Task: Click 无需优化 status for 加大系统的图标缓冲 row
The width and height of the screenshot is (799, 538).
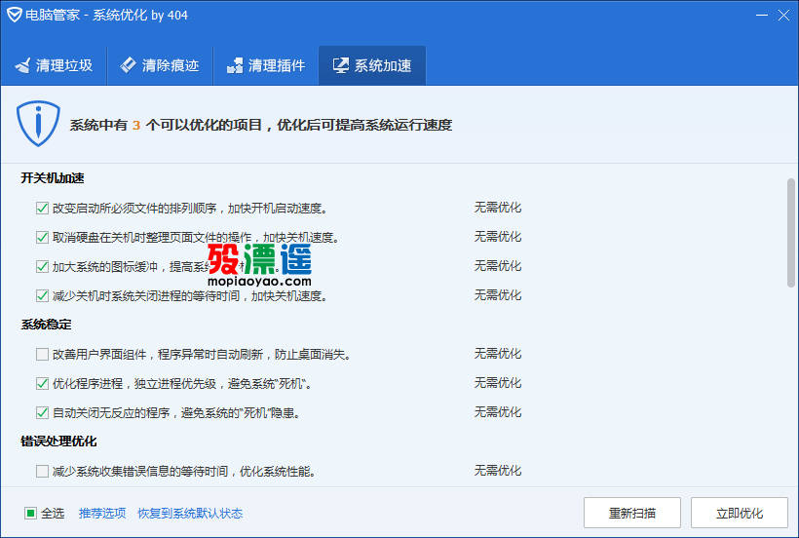Action: [x=498, y=265]
